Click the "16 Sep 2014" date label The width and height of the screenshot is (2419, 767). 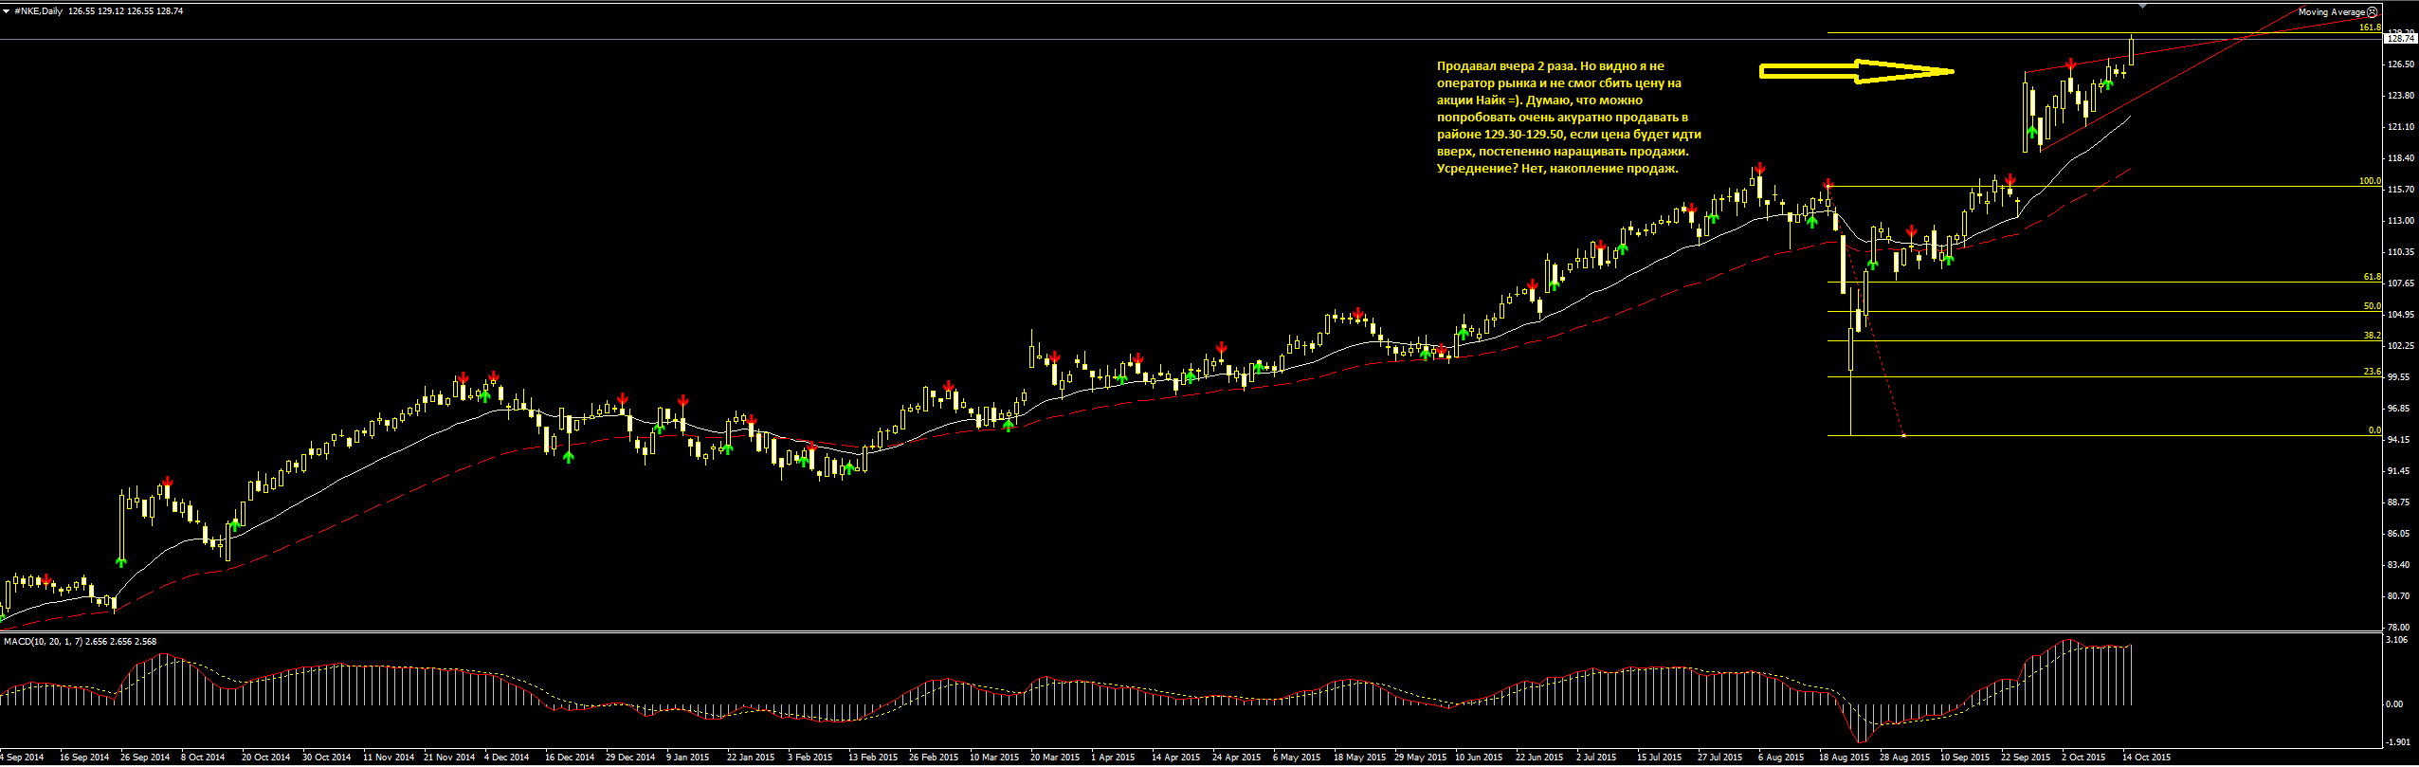(84, 758)
